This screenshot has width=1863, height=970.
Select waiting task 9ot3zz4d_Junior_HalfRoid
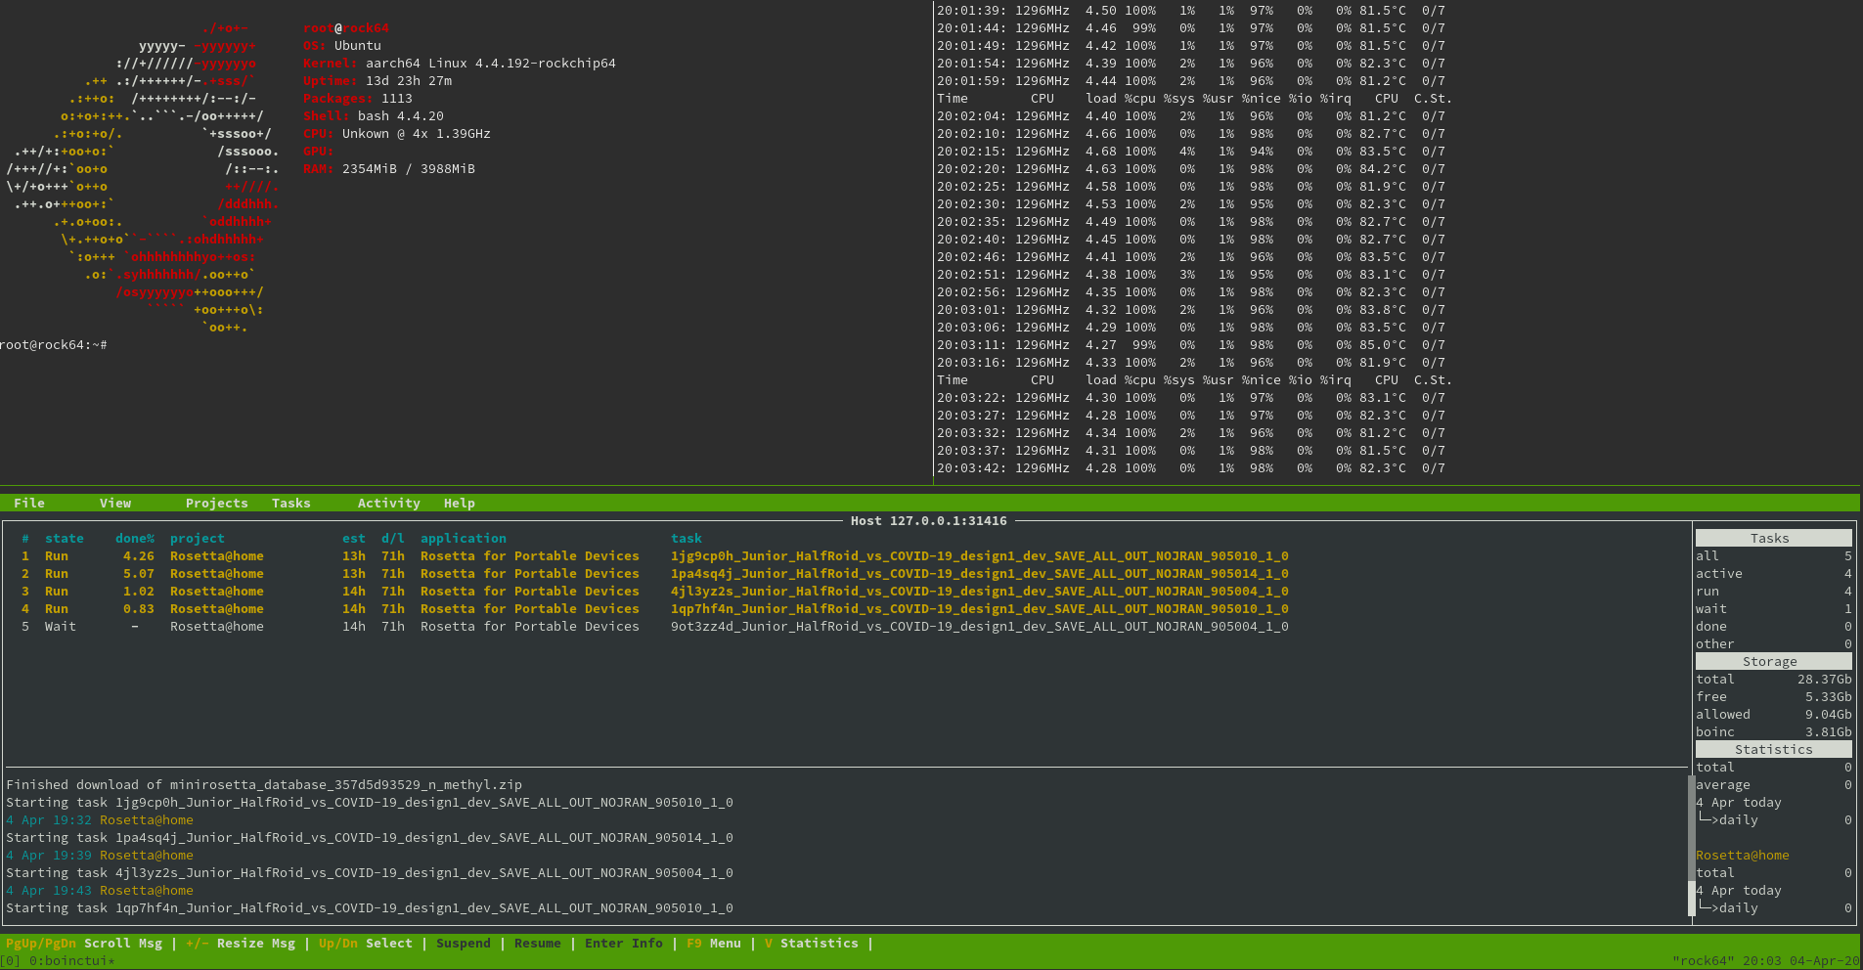point(978,627)
